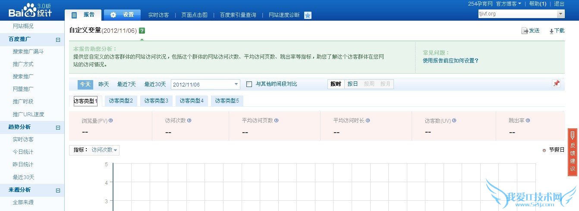
Task: Switch to the 报告 tab
Action: coord(83,15)
